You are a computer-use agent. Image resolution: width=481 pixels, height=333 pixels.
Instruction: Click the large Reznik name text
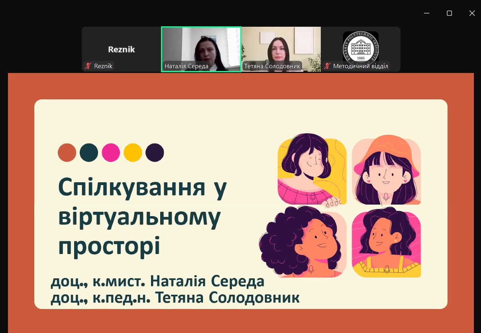[122, 49]
